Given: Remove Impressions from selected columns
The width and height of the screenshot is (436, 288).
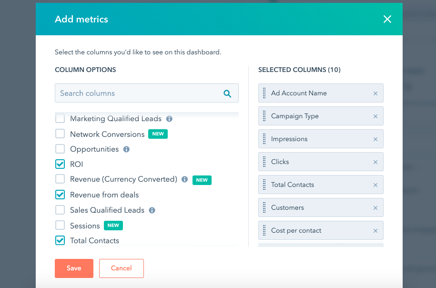Looking at the screenshot, I should [x=375, y=139].
